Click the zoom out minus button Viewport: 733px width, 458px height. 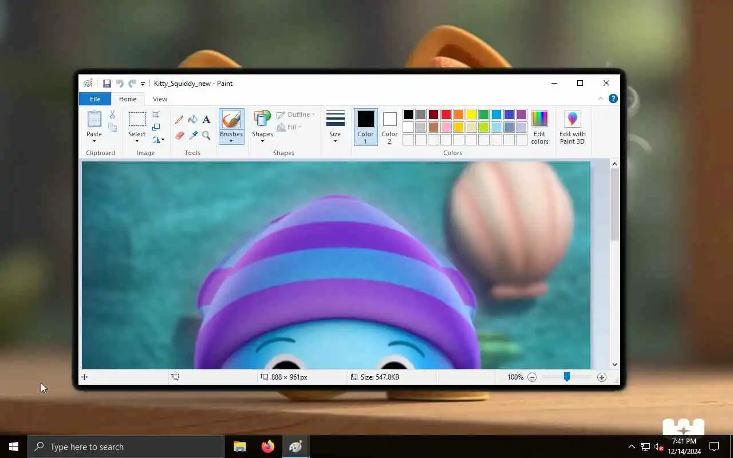[x=532, y=377]
